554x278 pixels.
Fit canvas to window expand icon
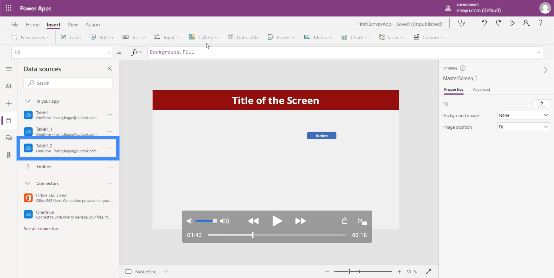point(428,272)
